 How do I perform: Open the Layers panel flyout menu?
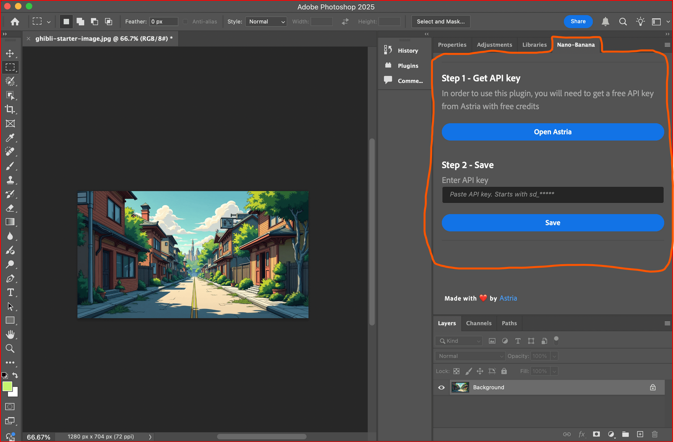coord(667,323)
